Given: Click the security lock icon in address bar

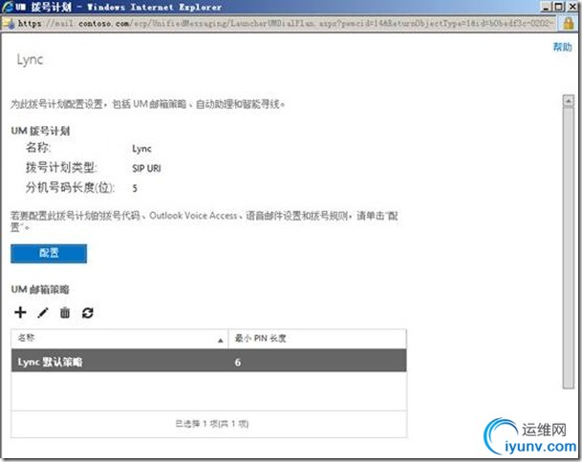Looking at the screenshot, I should (x=569, y=24).
